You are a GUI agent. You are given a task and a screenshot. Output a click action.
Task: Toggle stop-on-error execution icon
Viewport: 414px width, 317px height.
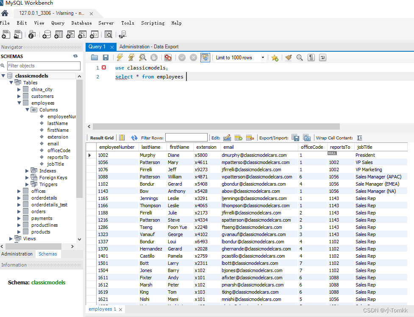coord(168,58)
